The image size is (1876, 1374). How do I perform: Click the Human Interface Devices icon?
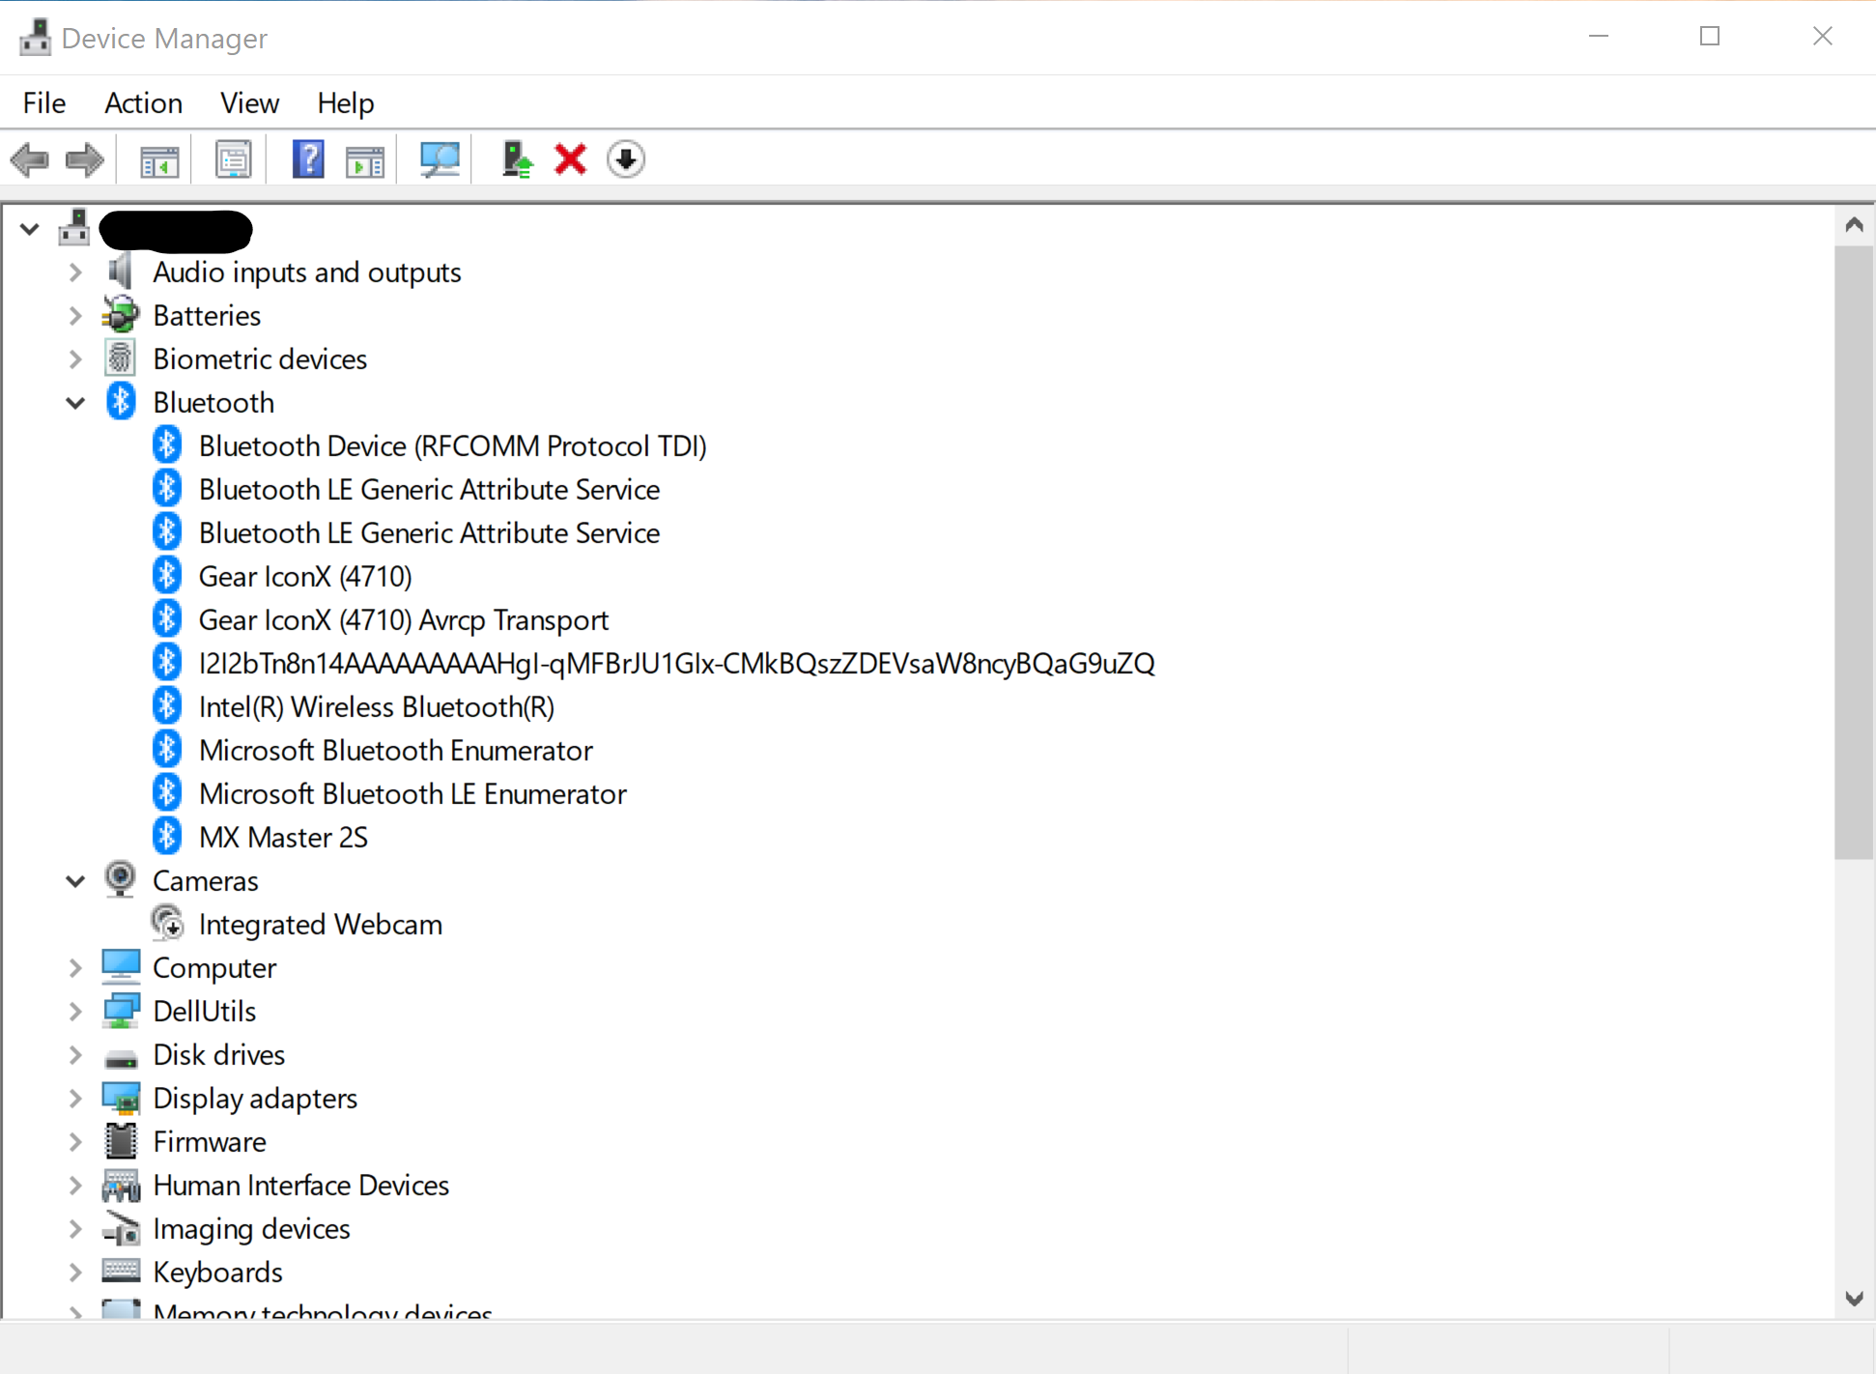coord(121,1185)
